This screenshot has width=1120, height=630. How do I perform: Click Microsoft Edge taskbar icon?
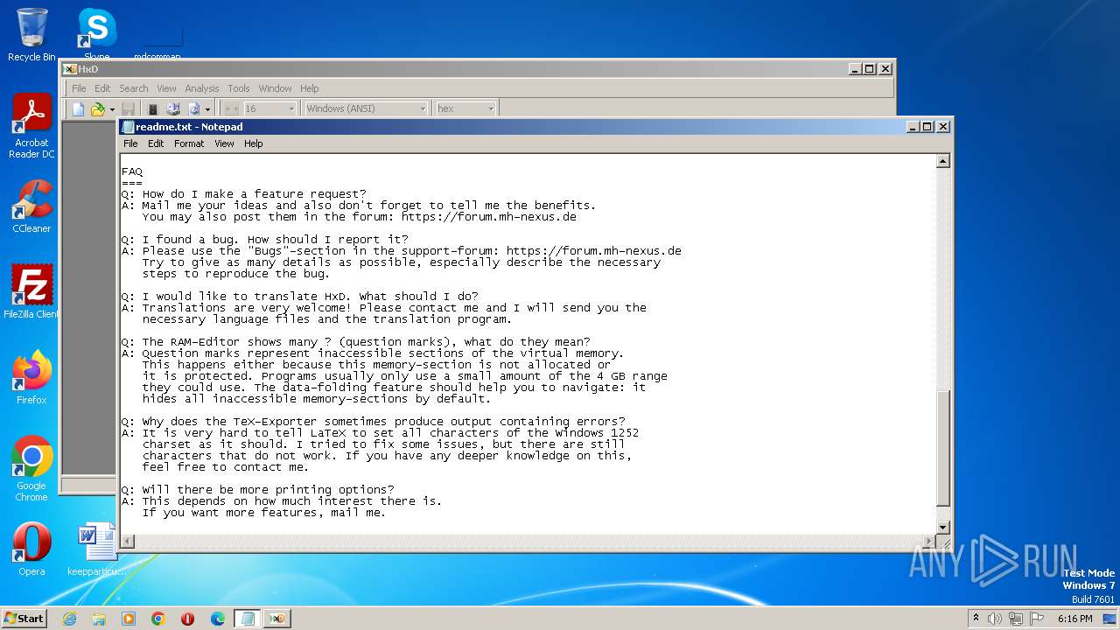218,618
